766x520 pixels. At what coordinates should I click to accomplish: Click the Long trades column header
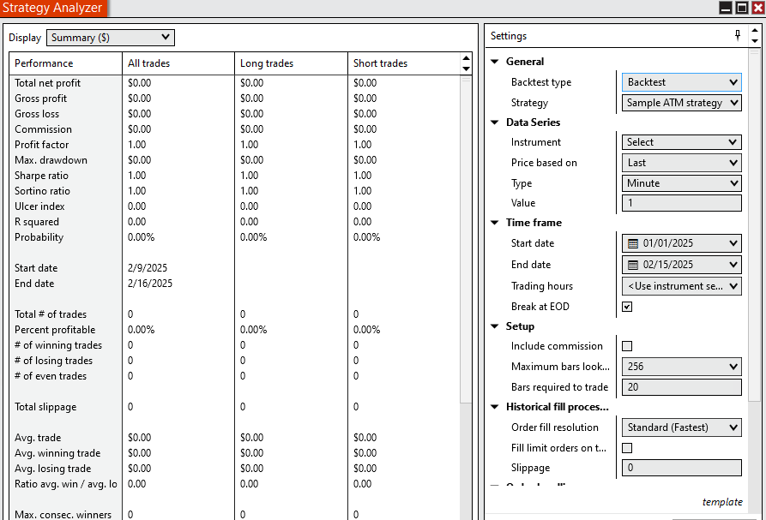click(x=267, y=63)
